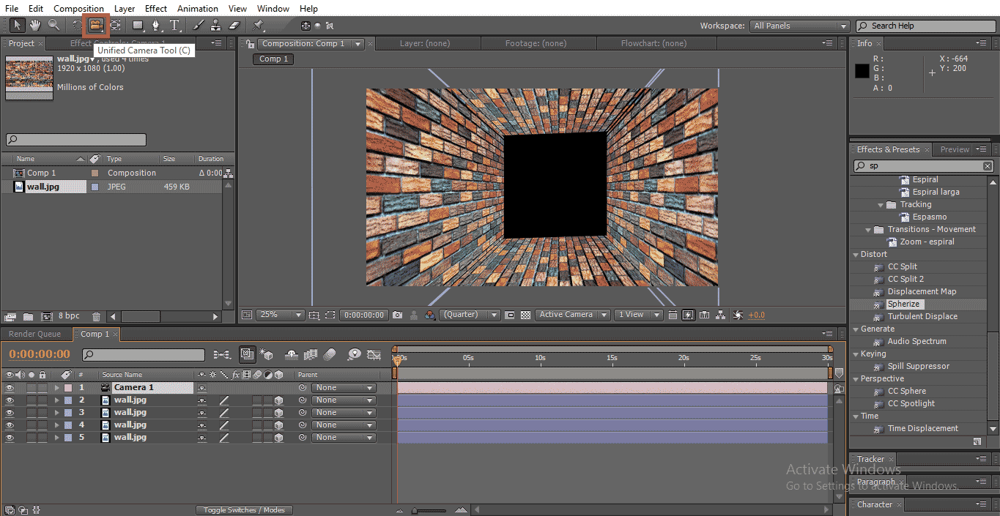This screenshot has width=1000, height=516.
Task: Click the pink label color of Camera 1
Action: pyautogui.click(x=68, y=388)
